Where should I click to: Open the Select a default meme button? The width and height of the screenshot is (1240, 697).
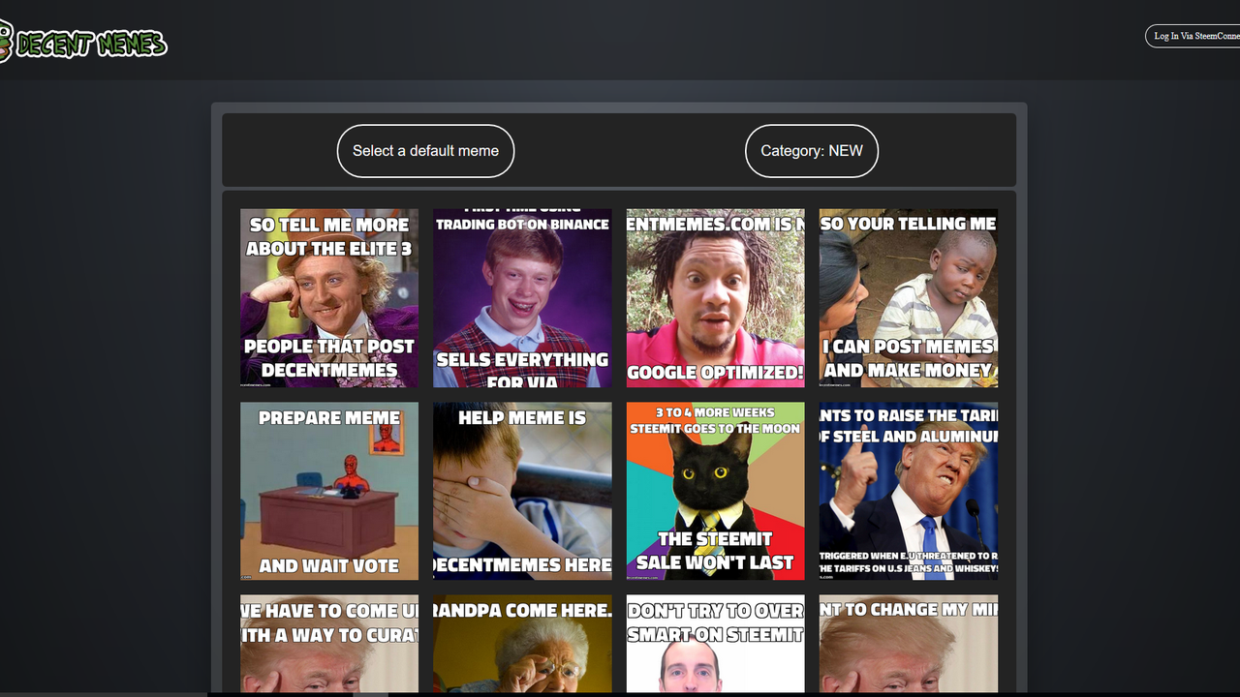point(425,151)
